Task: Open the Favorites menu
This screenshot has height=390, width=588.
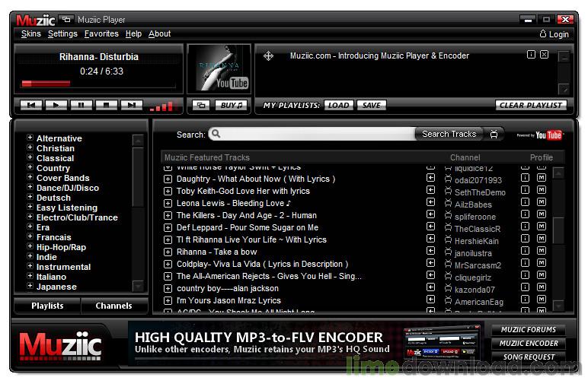Action: [x=101, y=34]
